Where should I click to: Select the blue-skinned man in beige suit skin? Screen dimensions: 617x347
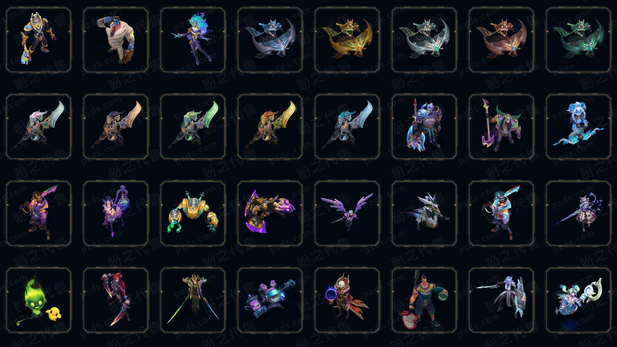116,40
